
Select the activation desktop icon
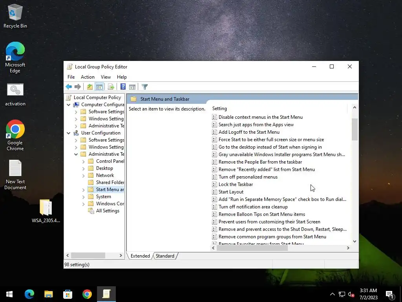click(15, 94)
